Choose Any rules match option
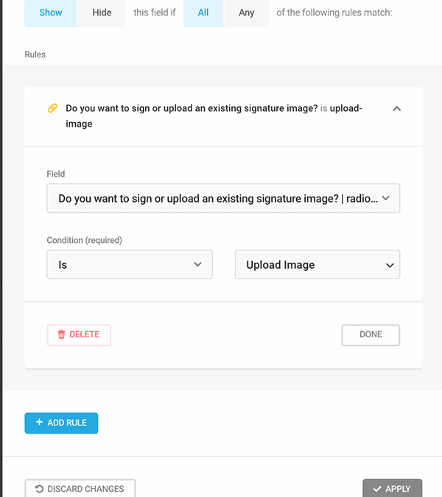 click(246, 13)
